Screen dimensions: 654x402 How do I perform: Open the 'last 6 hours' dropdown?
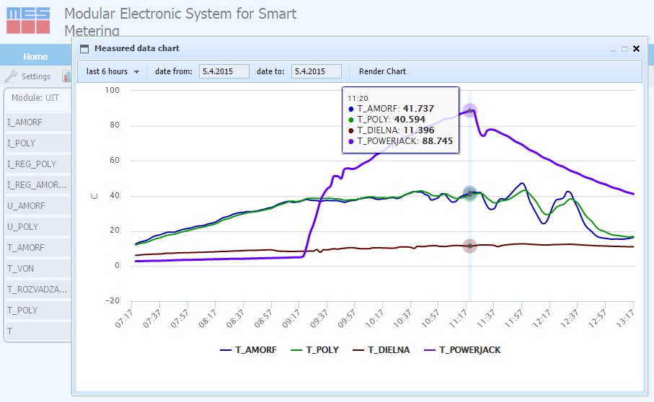(x=112, y=71)
